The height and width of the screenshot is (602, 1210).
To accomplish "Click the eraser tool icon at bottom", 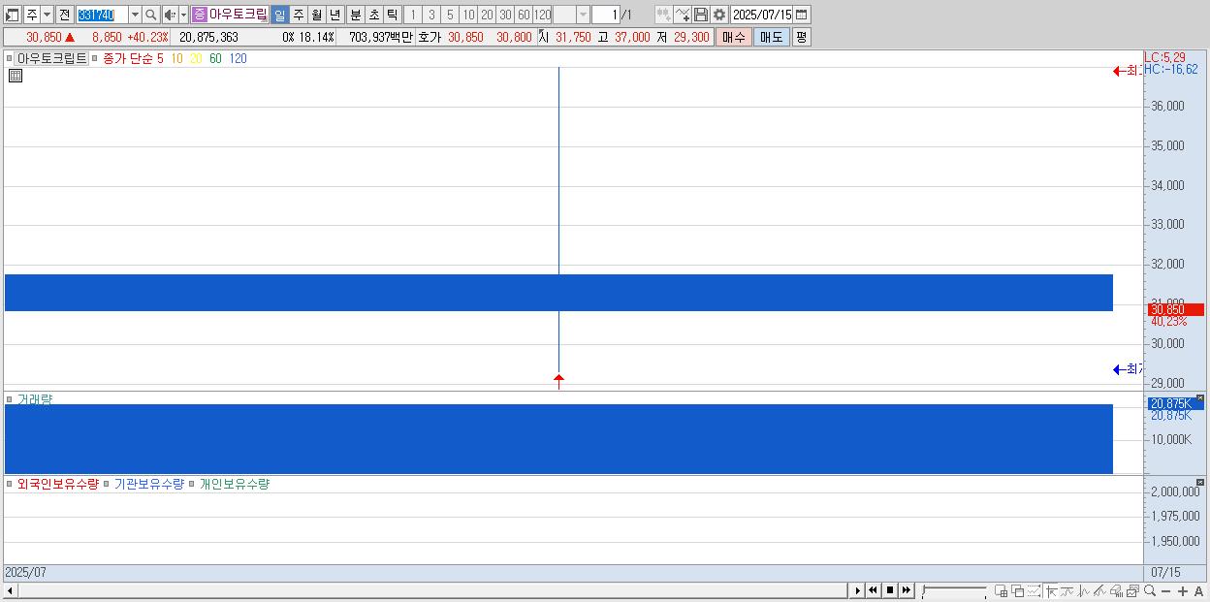I will tap(1116, 590).
